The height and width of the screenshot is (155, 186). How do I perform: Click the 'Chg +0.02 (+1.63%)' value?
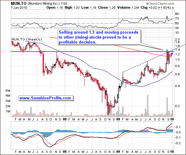click(156, 8)
